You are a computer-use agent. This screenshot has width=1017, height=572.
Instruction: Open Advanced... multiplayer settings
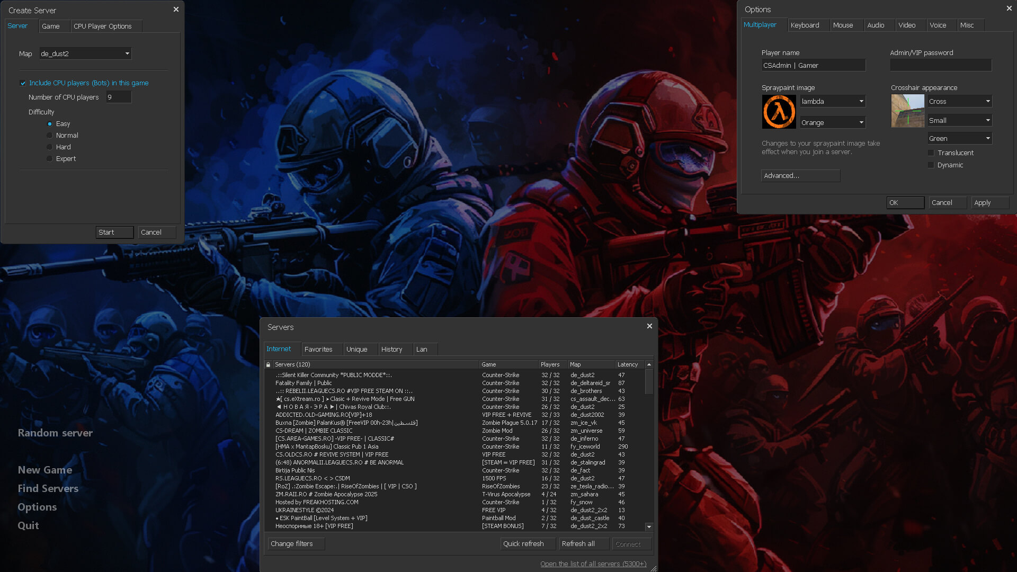pos(800,176)
